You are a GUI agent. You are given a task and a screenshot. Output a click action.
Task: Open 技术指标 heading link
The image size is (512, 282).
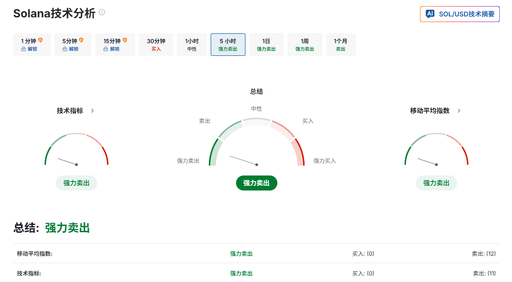[x=70, y=111]
